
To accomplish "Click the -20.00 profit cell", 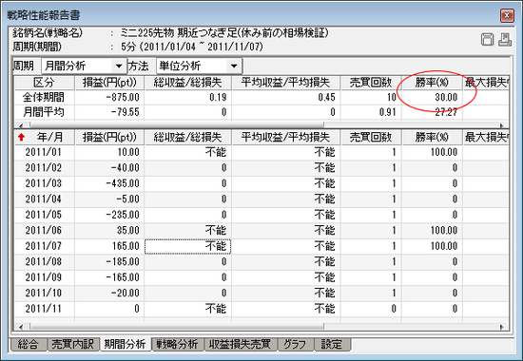I will click(x=109, y=293).
